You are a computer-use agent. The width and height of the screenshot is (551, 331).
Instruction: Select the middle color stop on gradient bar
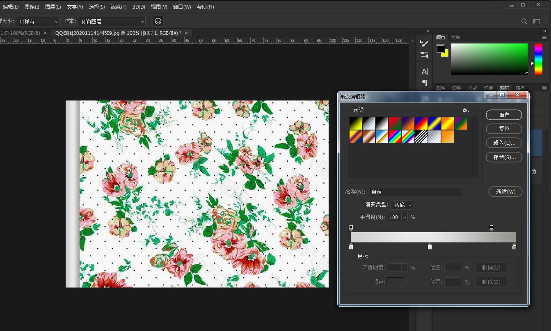[430, 247]
